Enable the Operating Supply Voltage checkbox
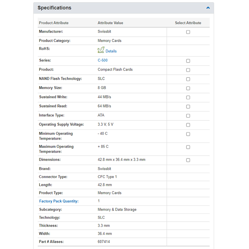 point(188,125)
